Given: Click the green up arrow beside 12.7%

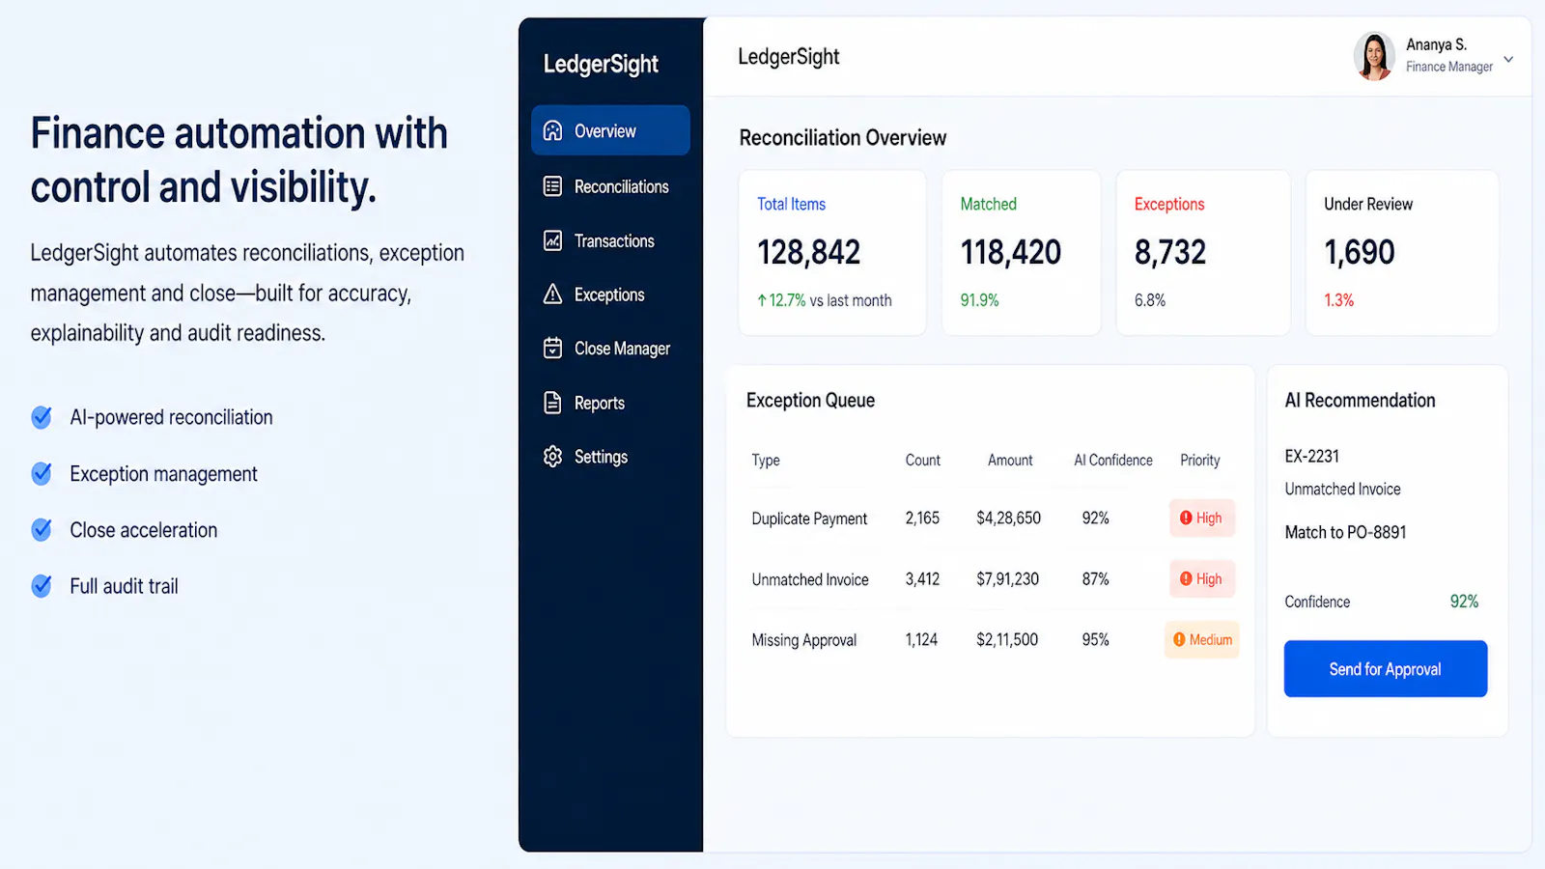Looking at the screenshot, I should click(x=762, y=300).
